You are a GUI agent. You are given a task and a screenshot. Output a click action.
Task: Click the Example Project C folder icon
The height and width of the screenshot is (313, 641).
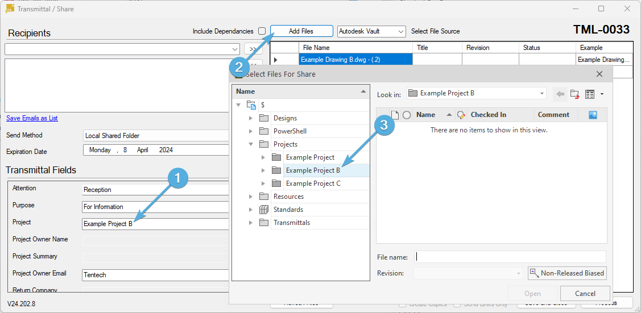277,183
